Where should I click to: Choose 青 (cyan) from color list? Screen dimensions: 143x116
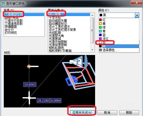tap(119, 31)
